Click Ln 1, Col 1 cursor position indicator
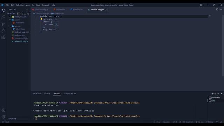The width and height of the screenshot is (224, 126). click(157, 122)
